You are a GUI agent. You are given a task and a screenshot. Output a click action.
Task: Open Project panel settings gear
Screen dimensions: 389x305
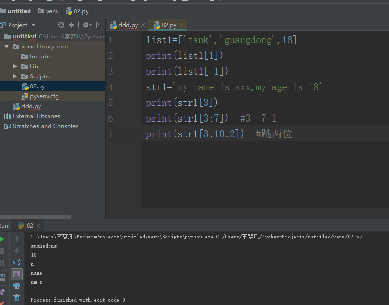86,25
